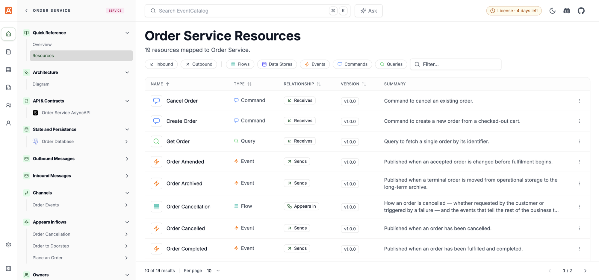Go back using the arrow beside ORDER SERVICE
599x280 pixels.
coord(26,10)
